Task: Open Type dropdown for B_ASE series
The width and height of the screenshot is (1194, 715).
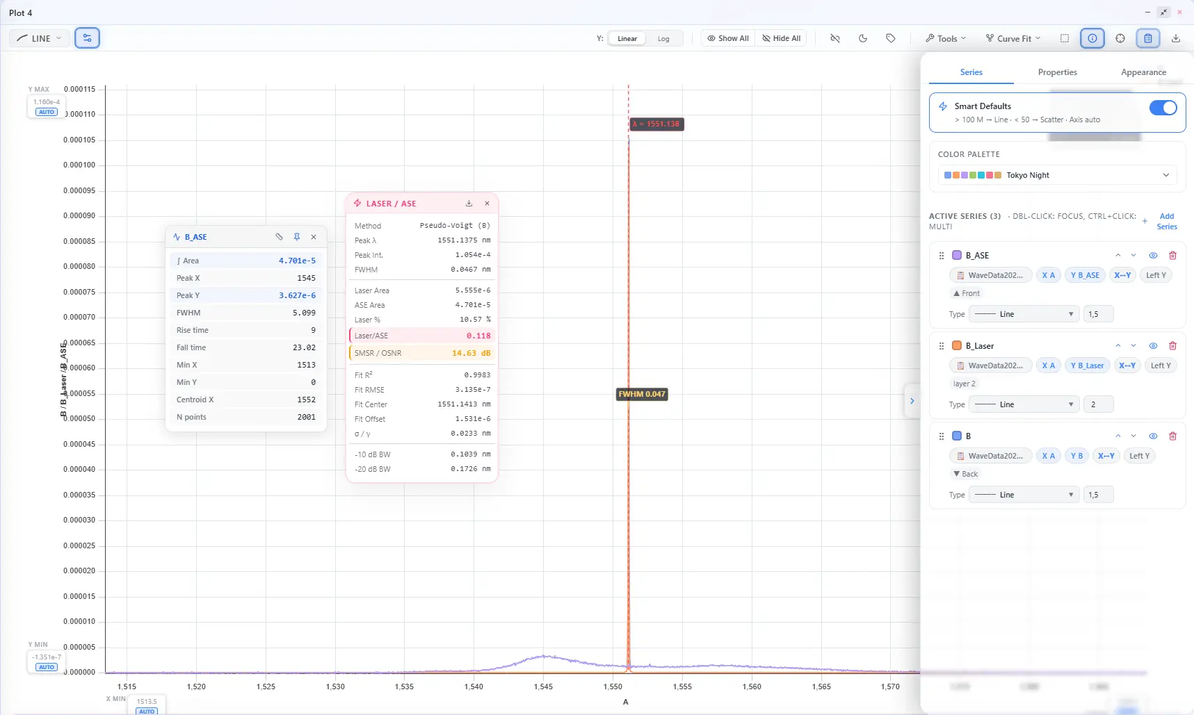Action: [x=1024, y=314]
